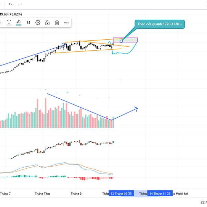The width and height of the screenshot is (207, 207).
Task: Open the font size 14 dropdown
Action: point(28,23)
